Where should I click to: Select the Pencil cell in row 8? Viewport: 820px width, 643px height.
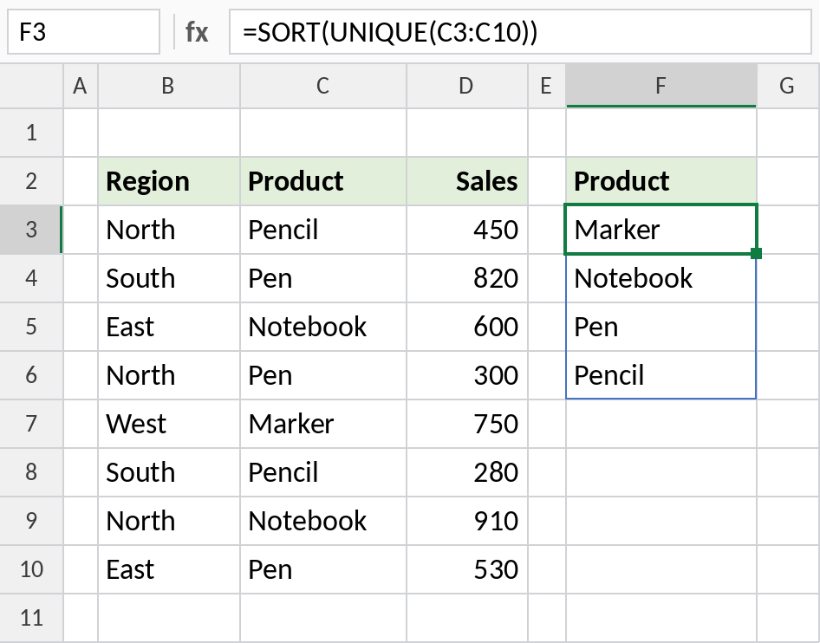point(323,472)
